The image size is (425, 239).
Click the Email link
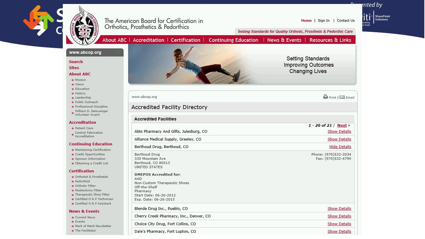coord(350,98)
